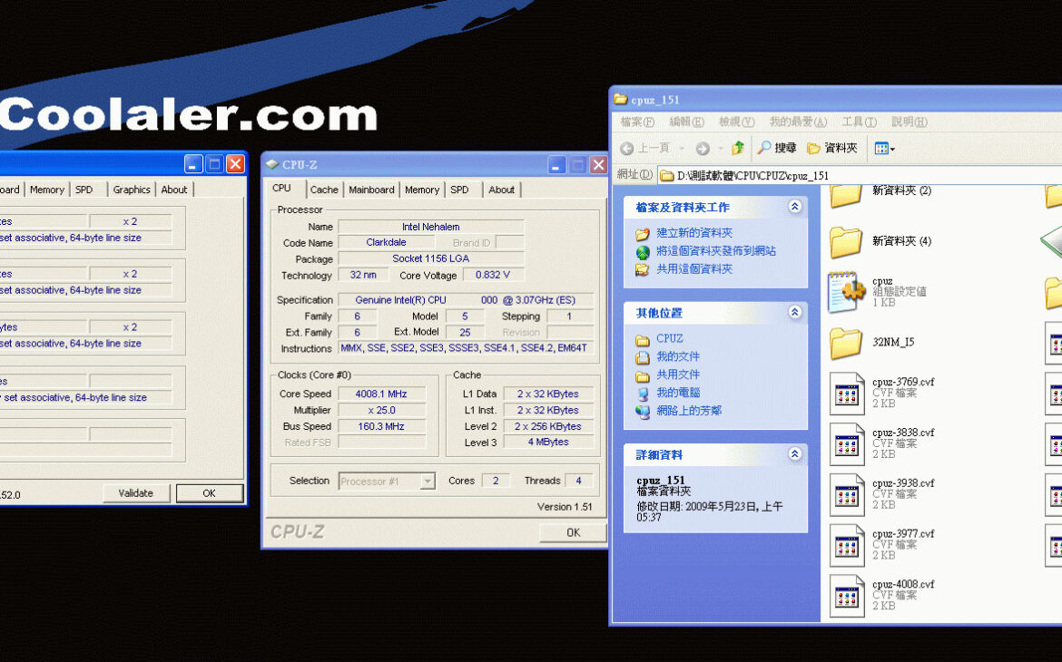Select the cpuz configuration settings file
The image size is (1062, 662).
[x=846, y=292]
